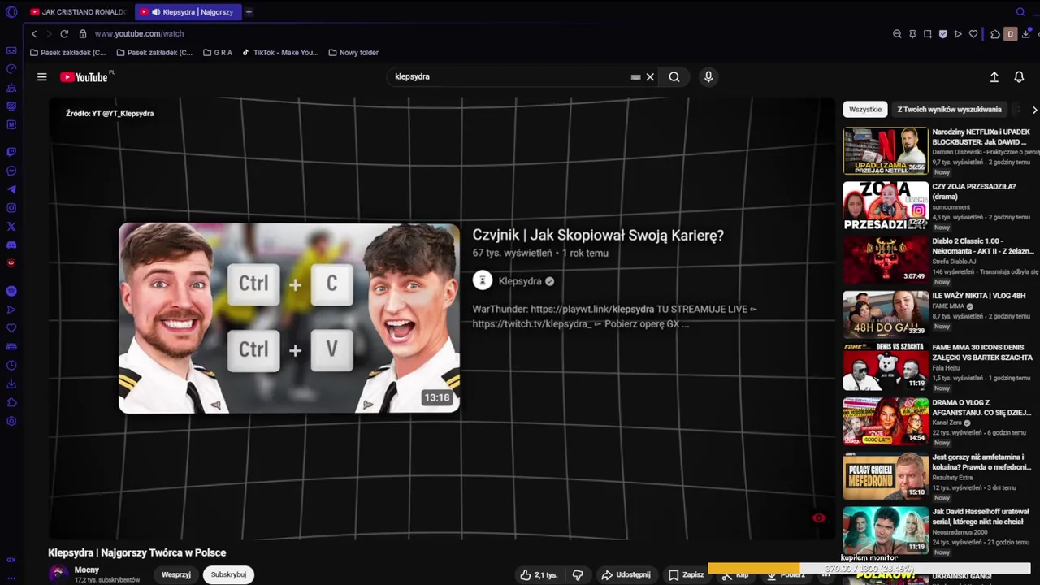Open YouTube hamburger guide menu
Viewport: 1040px width, 585px height.
pyautogui.click(x=42, y=77)
